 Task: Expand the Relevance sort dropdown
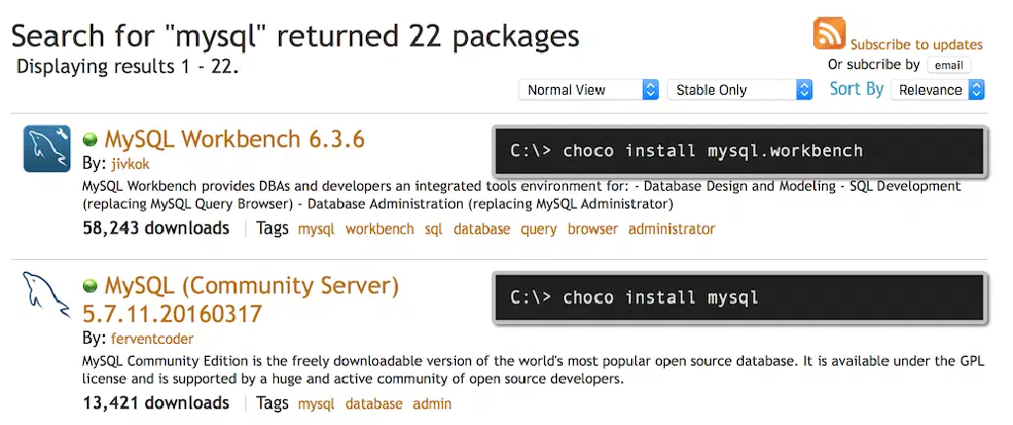(937, 90)
